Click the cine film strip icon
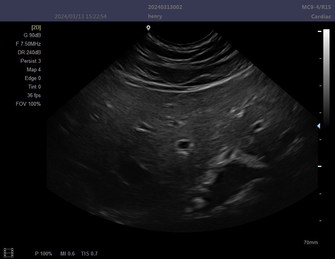 [9, 253]
